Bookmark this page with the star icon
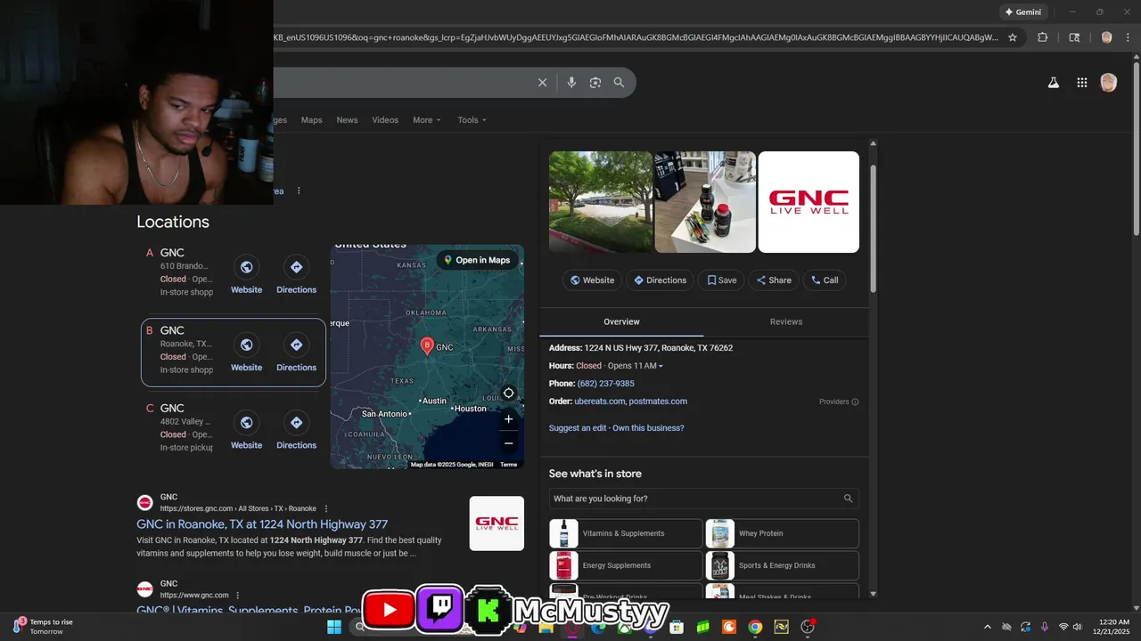 point(1013,37)
